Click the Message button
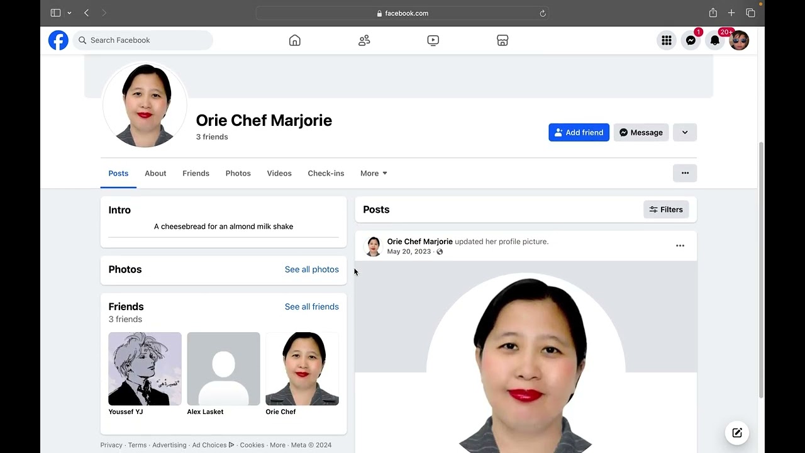 coord(641,132)
